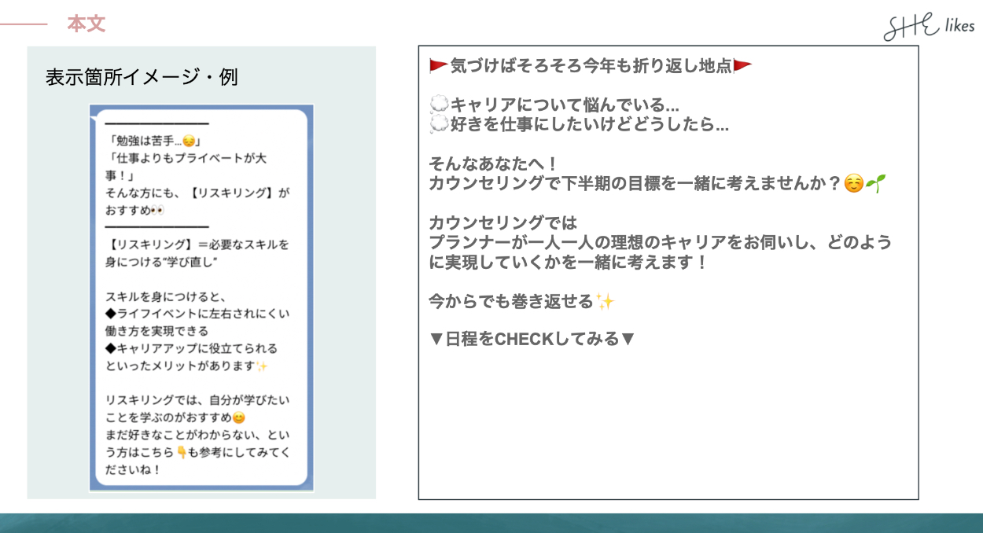Click the down triangle before 日程
This screenshot has height=533, width=983.
pyautogui.click(x=436, y=340)
